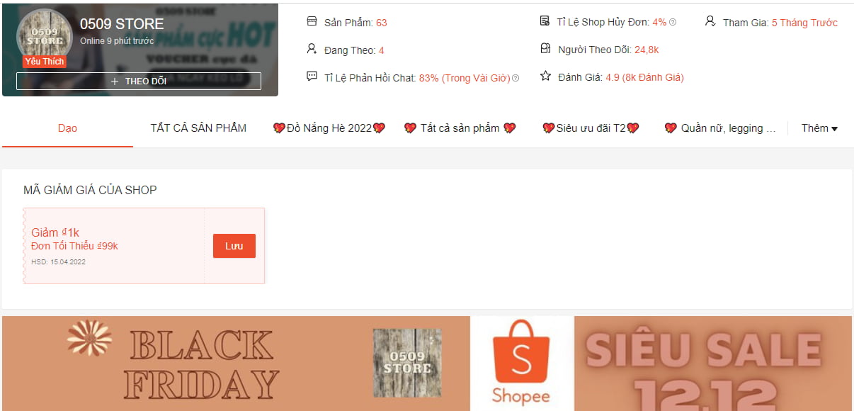Click the help icon beside chat response rate
The width and height of the screenshot is (854, 411).
516,78
